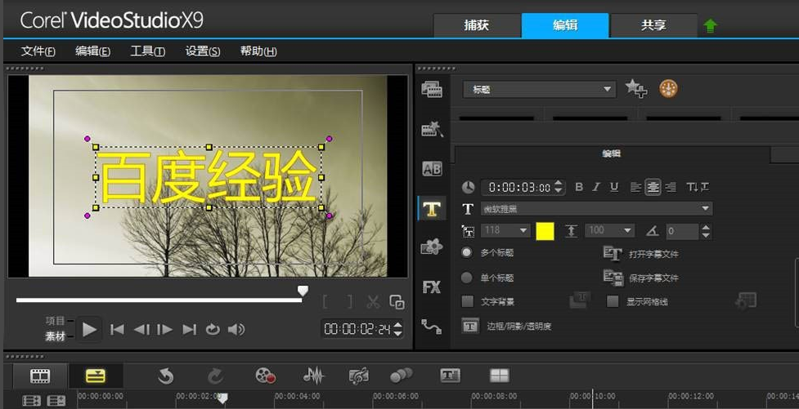
Task: Click 边框/阴影/透明度 button
Action: coord(470,327)
